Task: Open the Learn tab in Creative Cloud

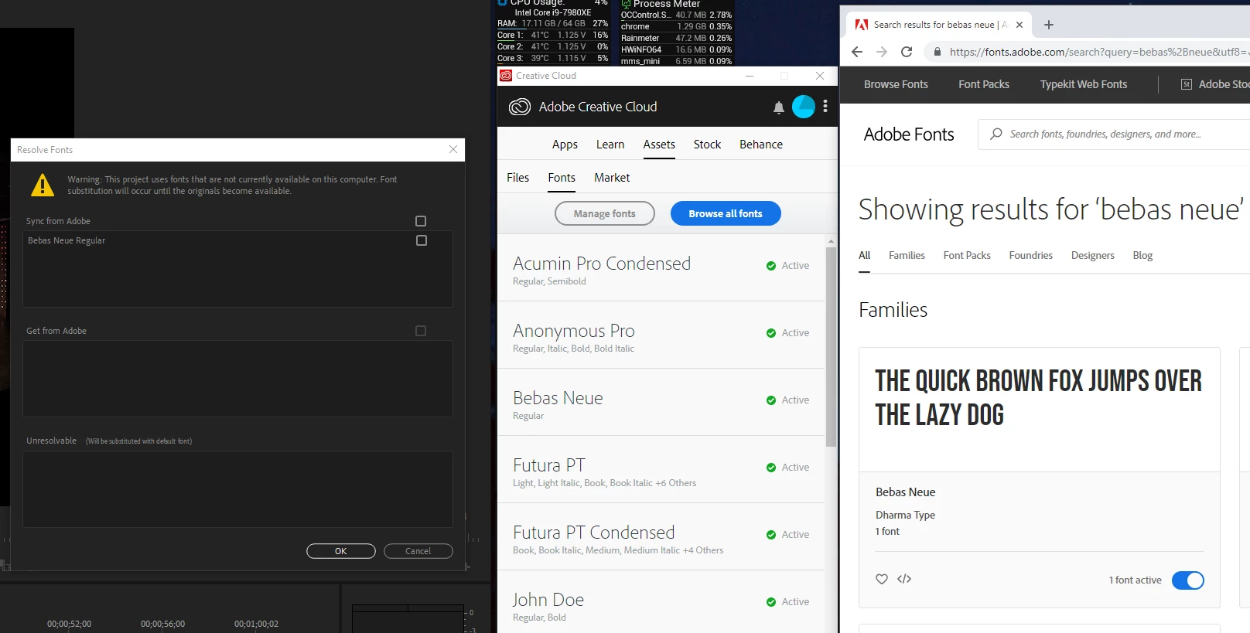Action: [610, 145]
